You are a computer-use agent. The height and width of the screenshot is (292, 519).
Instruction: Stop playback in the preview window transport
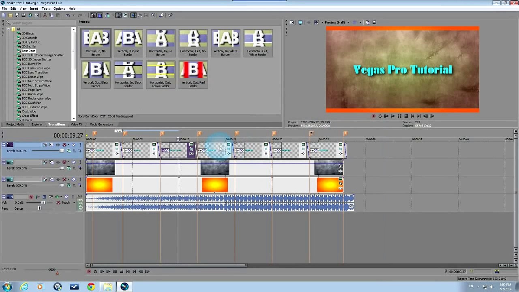point(406,116)
